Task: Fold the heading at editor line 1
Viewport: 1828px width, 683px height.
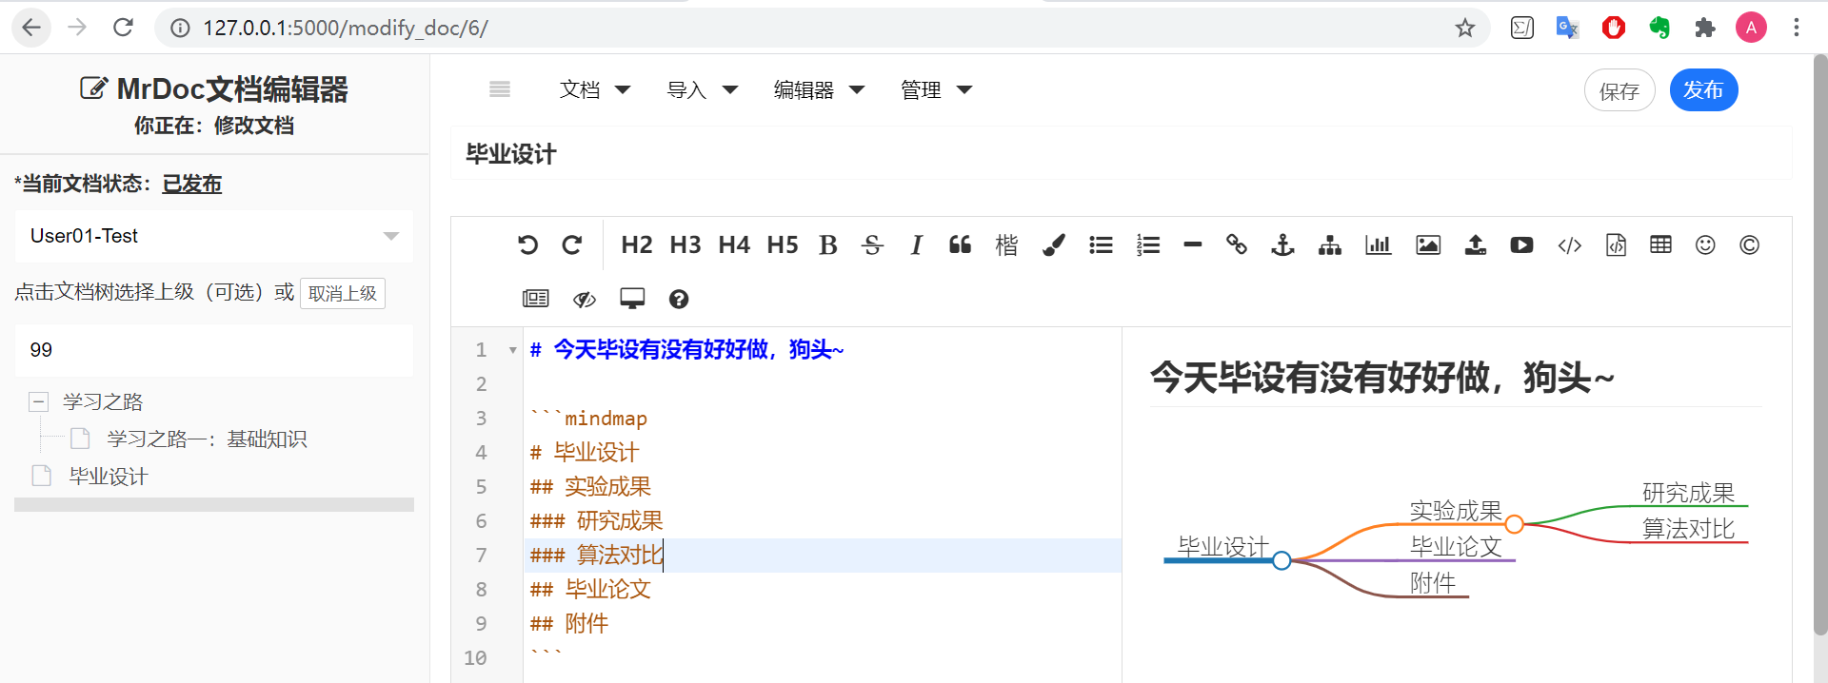Action: tap(512, 350)
